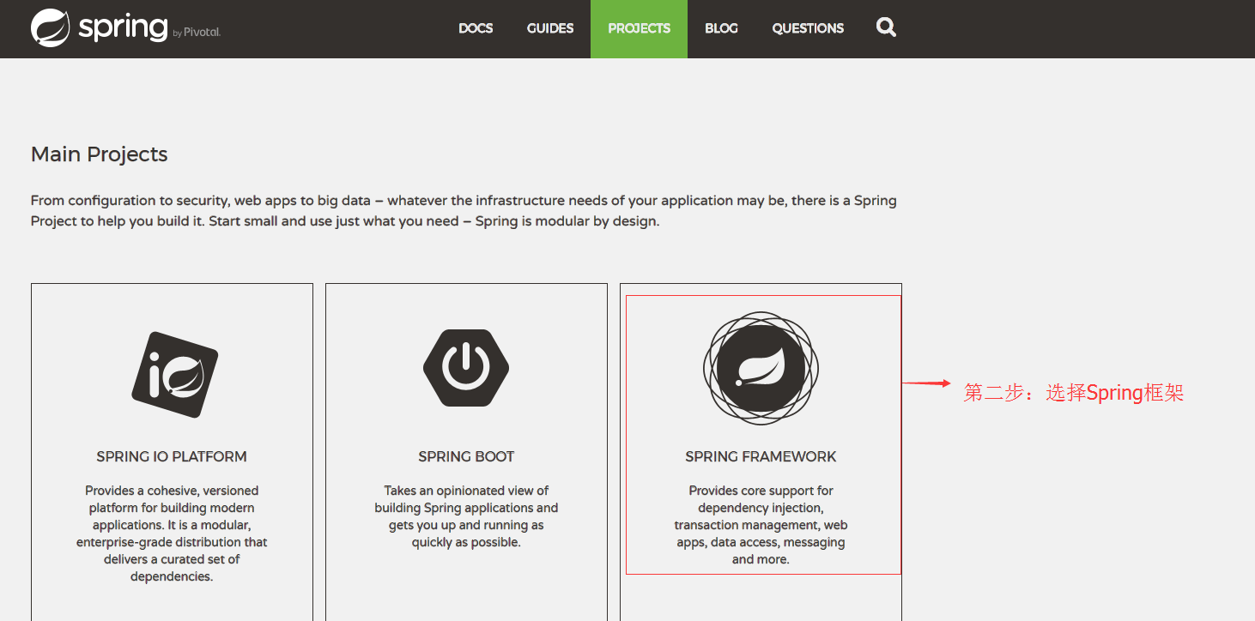Open the DOCS menu item
The width and height of the screenshot is (1255, 621).
476,28
